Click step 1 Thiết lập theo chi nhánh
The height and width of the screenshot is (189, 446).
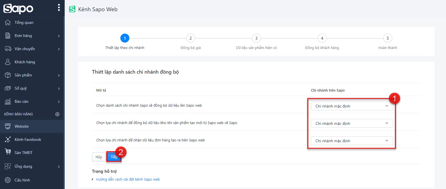[x=125, y=38]
